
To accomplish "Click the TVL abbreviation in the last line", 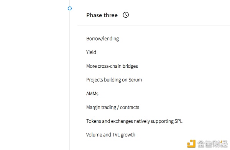I will coord(116,135).
